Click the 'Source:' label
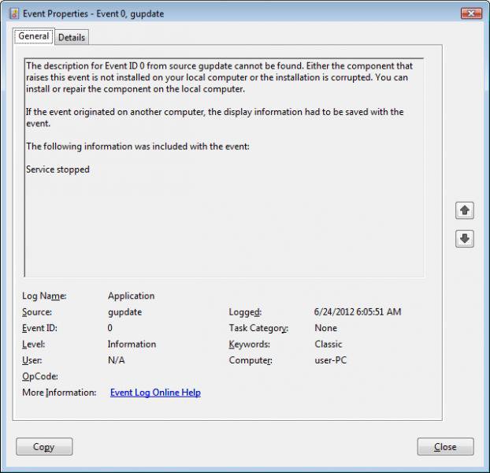The width and height of the screenshot is (490, 473). (x=37, y=312)
